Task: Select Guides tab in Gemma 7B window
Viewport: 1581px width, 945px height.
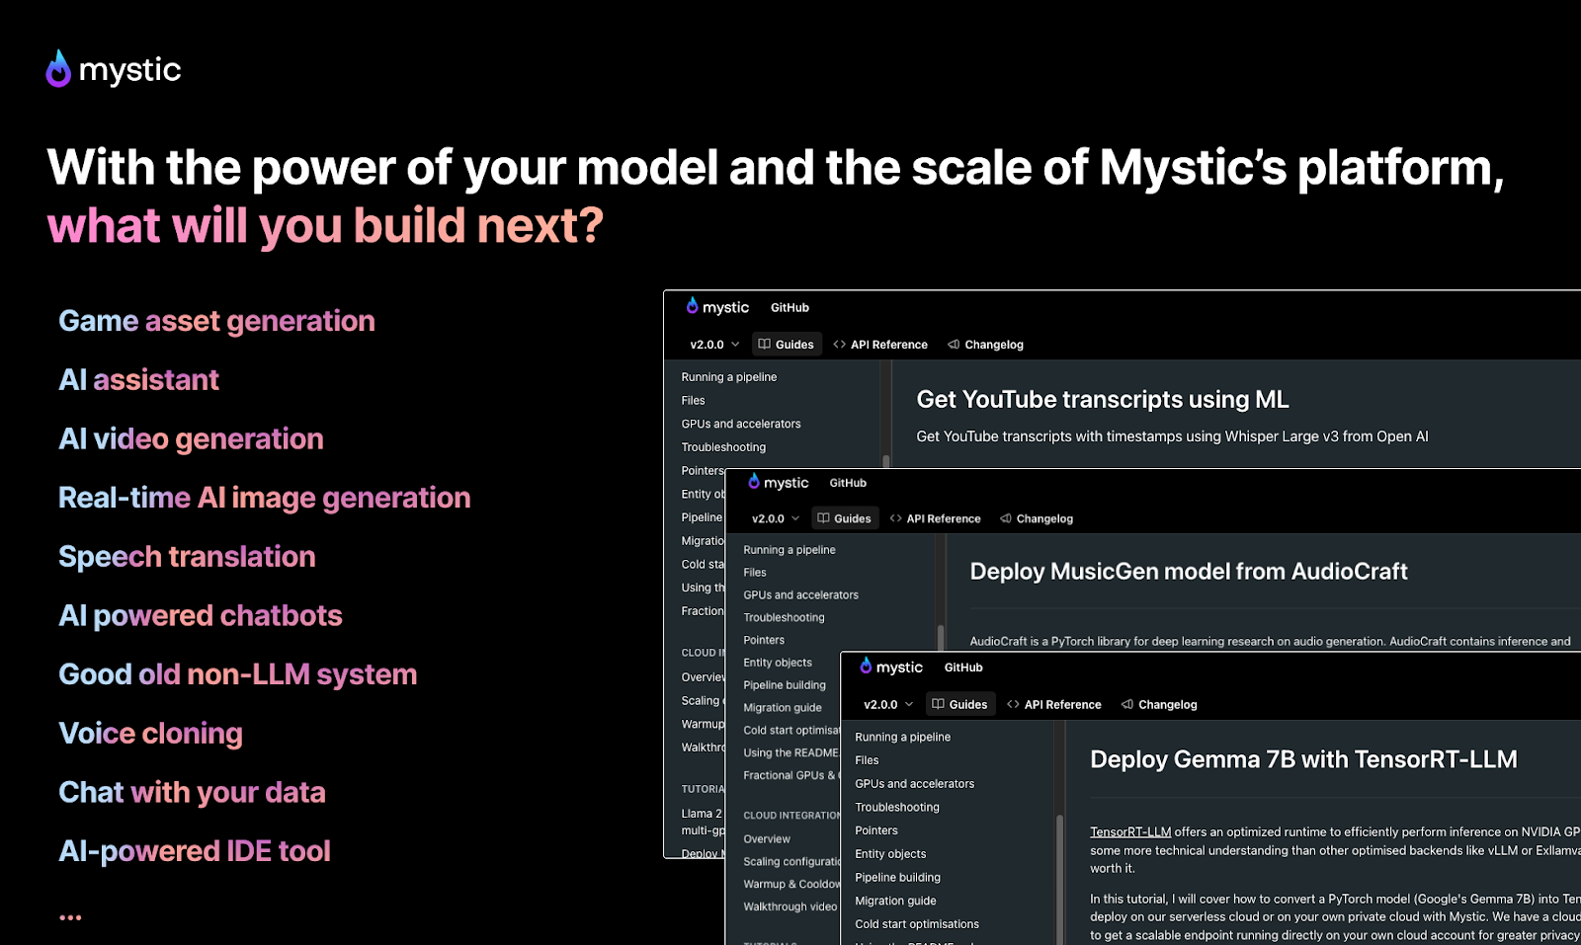Action: 960,704
